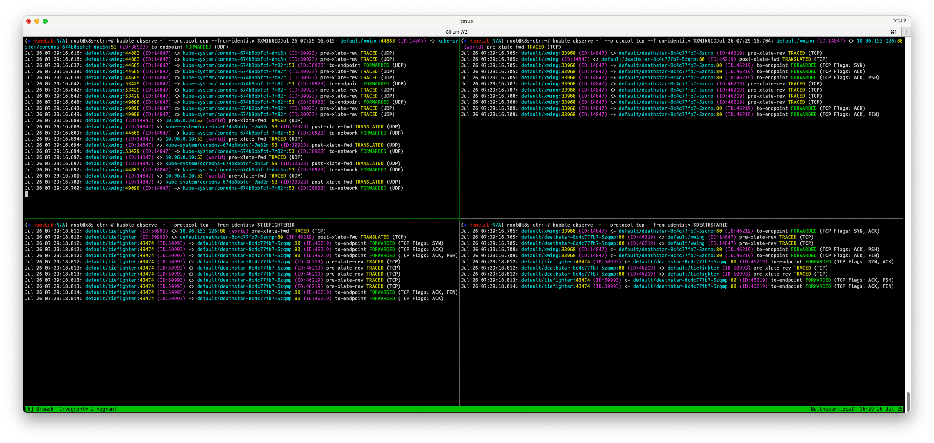Click the vertical scrollbar thumb at right edge
This screenshot has width=934, height=443.
(908, 402)
